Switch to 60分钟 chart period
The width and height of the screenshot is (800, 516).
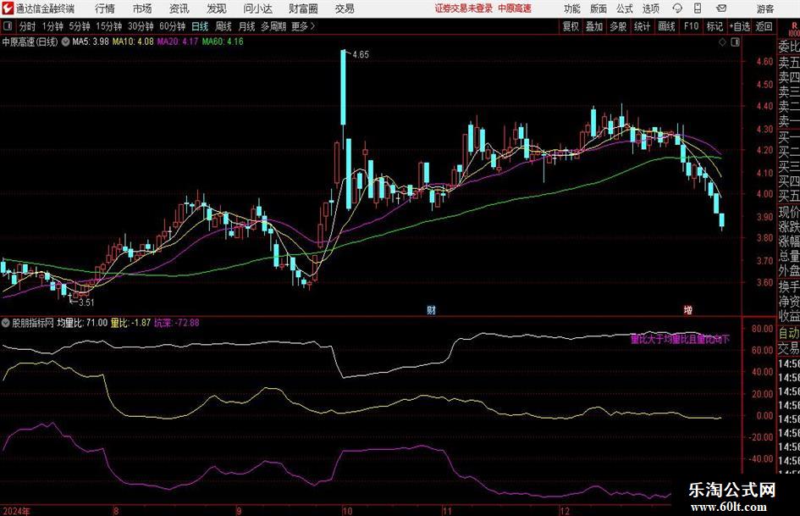(173, 26)
